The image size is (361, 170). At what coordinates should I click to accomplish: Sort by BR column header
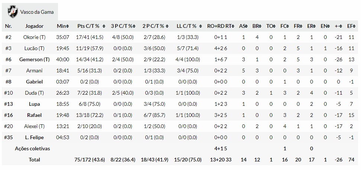coord(257,26)
